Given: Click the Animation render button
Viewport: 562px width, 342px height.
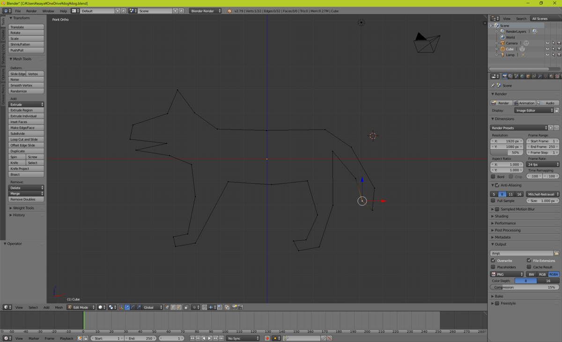Looking at the screenshot, I should click(524, 103).
